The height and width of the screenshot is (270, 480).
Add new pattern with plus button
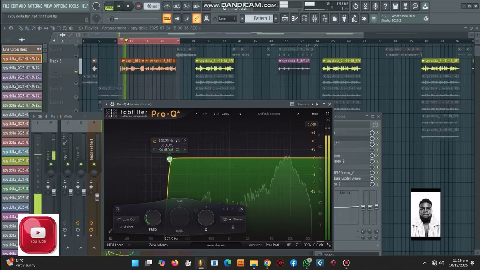[276, 18]
